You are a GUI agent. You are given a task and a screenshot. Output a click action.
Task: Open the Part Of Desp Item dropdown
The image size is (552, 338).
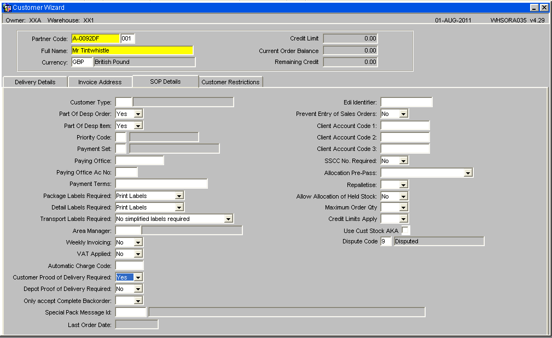138,126
